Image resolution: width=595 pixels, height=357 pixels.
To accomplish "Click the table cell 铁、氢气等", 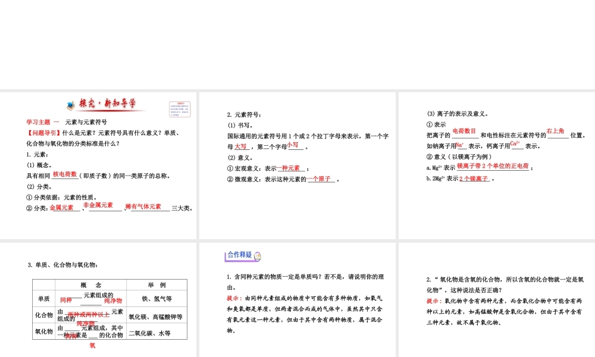I will [x=156, y=299].
